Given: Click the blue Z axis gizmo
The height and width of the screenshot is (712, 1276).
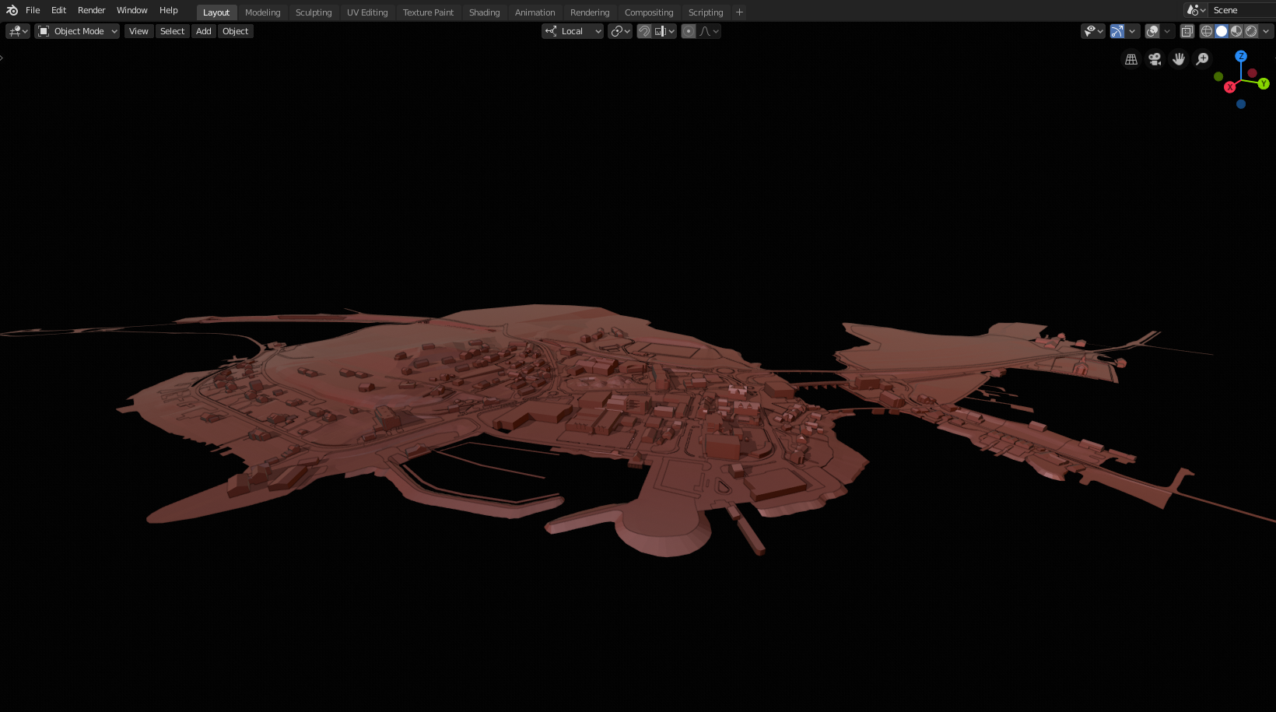Looking at the screenshot, I should tap(1241, 56).
